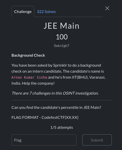Click the phrase Help the company!
Screen dimensions: 122x150
(x=38, y=83)
